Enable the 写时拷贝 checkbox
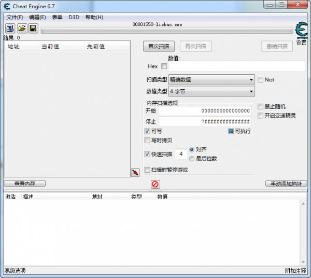 (147, 140)
